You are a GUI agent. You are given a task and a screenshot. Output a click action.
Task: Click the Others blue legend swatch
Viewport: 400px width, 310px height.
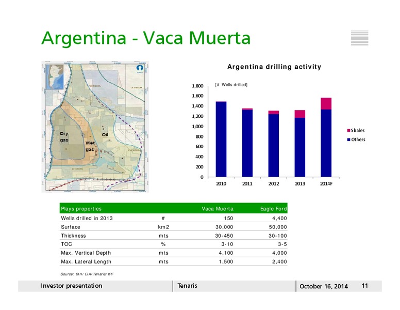349,139
